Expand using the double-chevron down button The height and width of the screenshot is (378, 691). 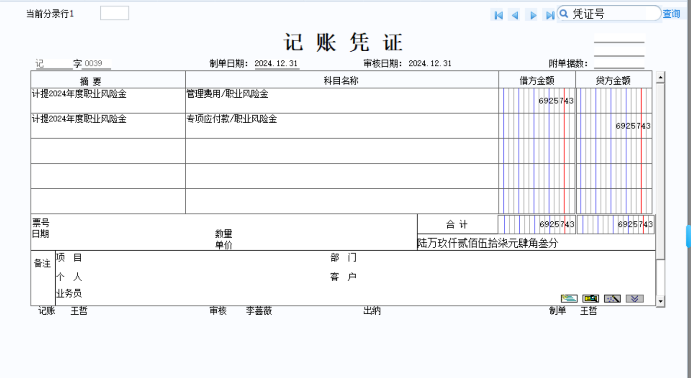click(x=634, y=298)
